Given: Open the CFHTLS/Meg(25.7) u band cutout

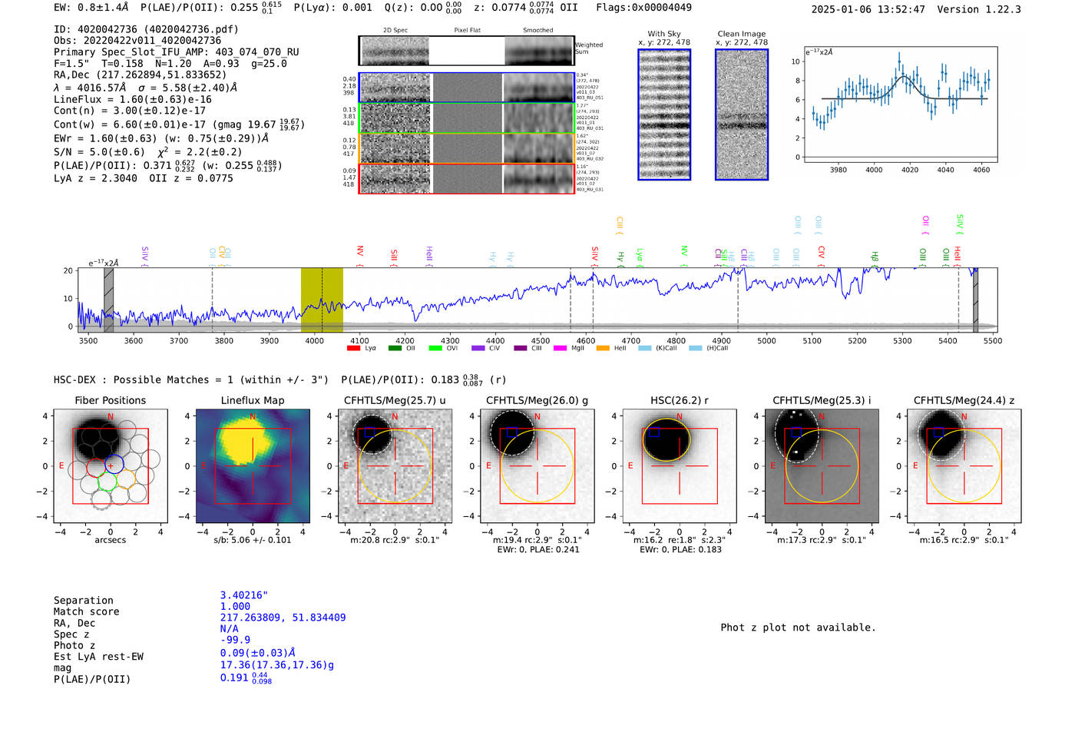Looking at the screenshot, I should pos(395,465).
